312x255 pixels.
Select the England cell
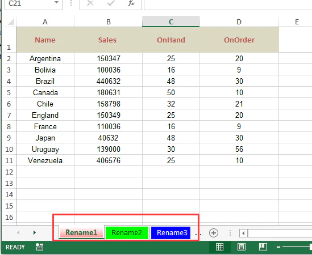pyautogui.click(x=45, y=115)
